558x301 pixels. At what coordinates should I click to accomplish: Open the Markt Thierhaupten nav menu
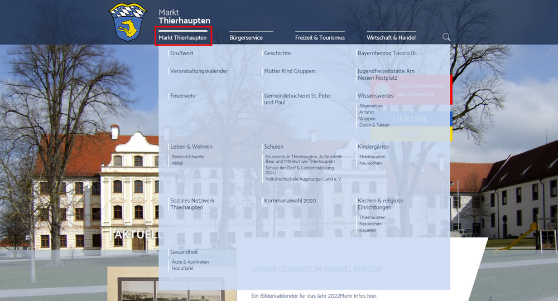(182, 37)
